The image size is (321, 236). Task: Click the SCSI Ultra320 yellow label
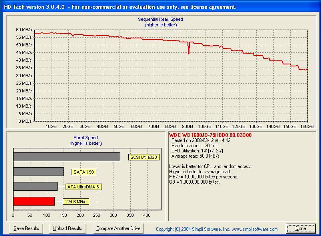pos(144,157)
